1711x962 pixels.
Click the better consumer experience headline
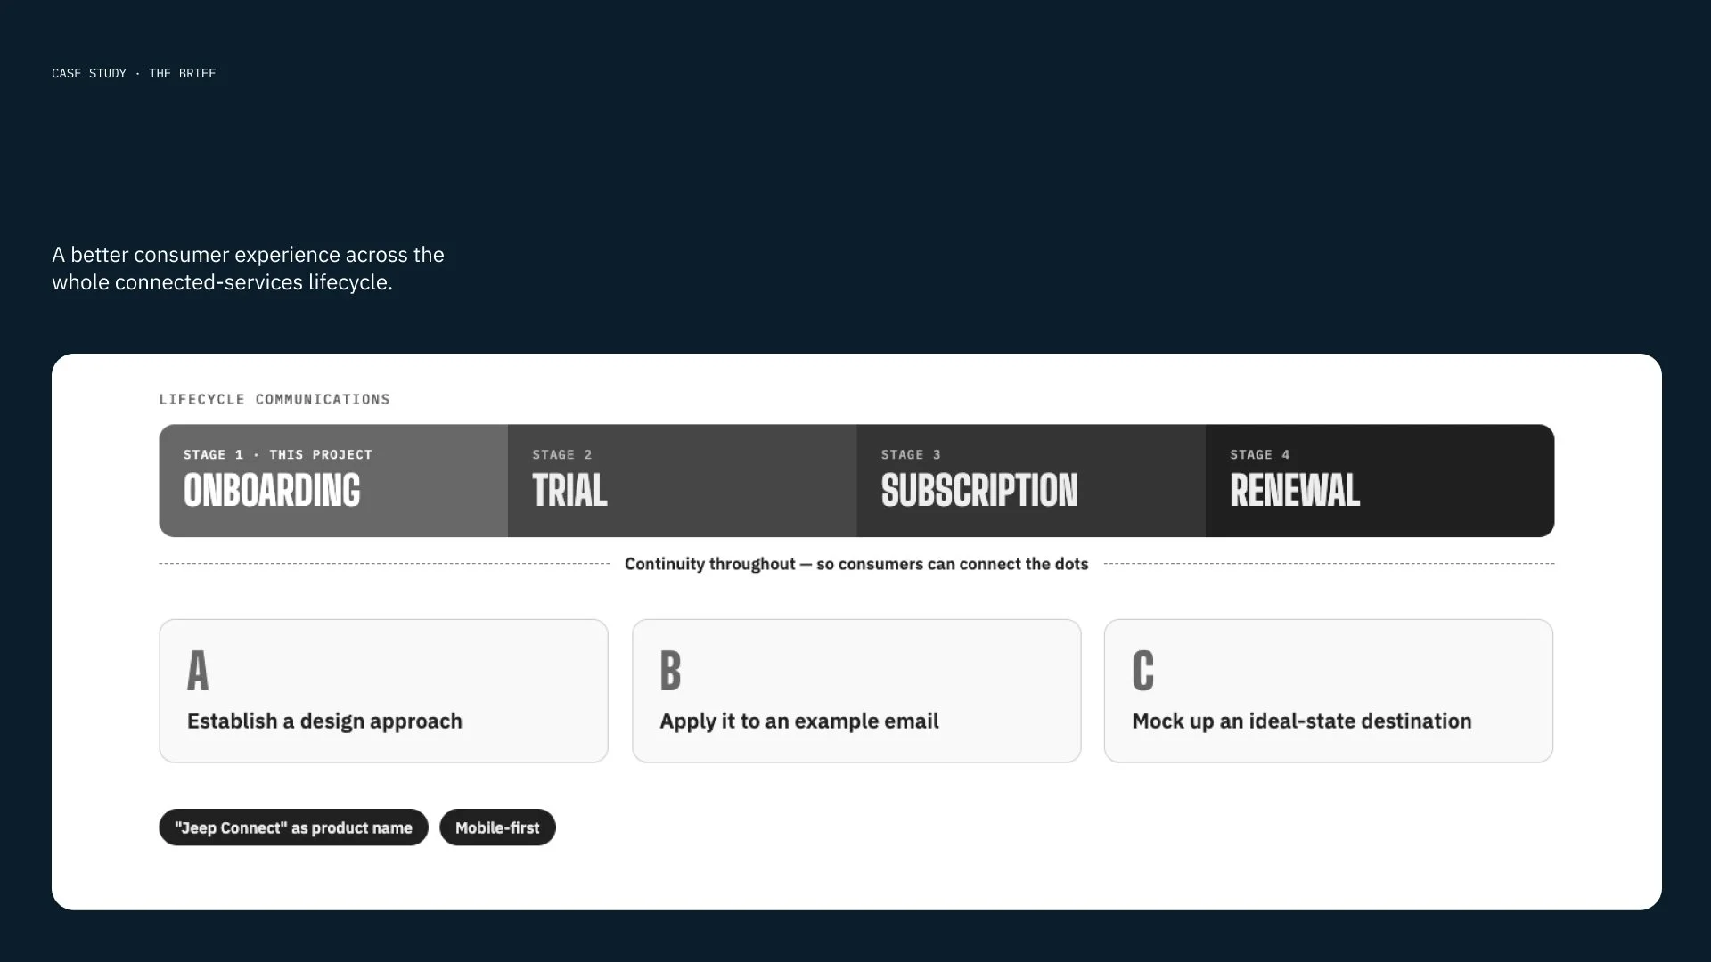coord(248,268)
